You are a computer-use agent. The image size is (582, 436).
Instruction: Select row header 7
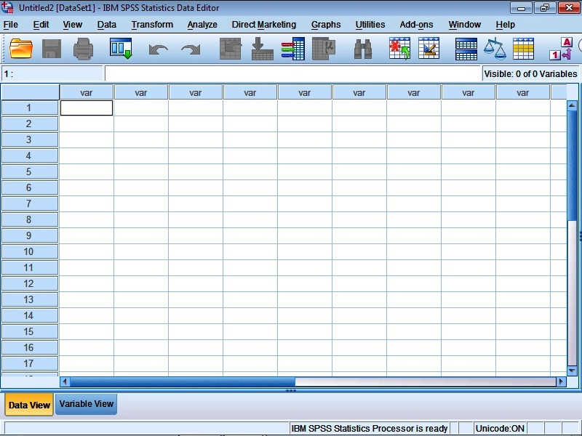click(x=30, y=203)
